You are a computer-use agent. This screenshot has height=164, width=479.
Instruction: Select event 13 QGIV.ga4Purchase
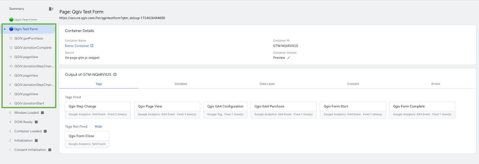pos(29,38)
